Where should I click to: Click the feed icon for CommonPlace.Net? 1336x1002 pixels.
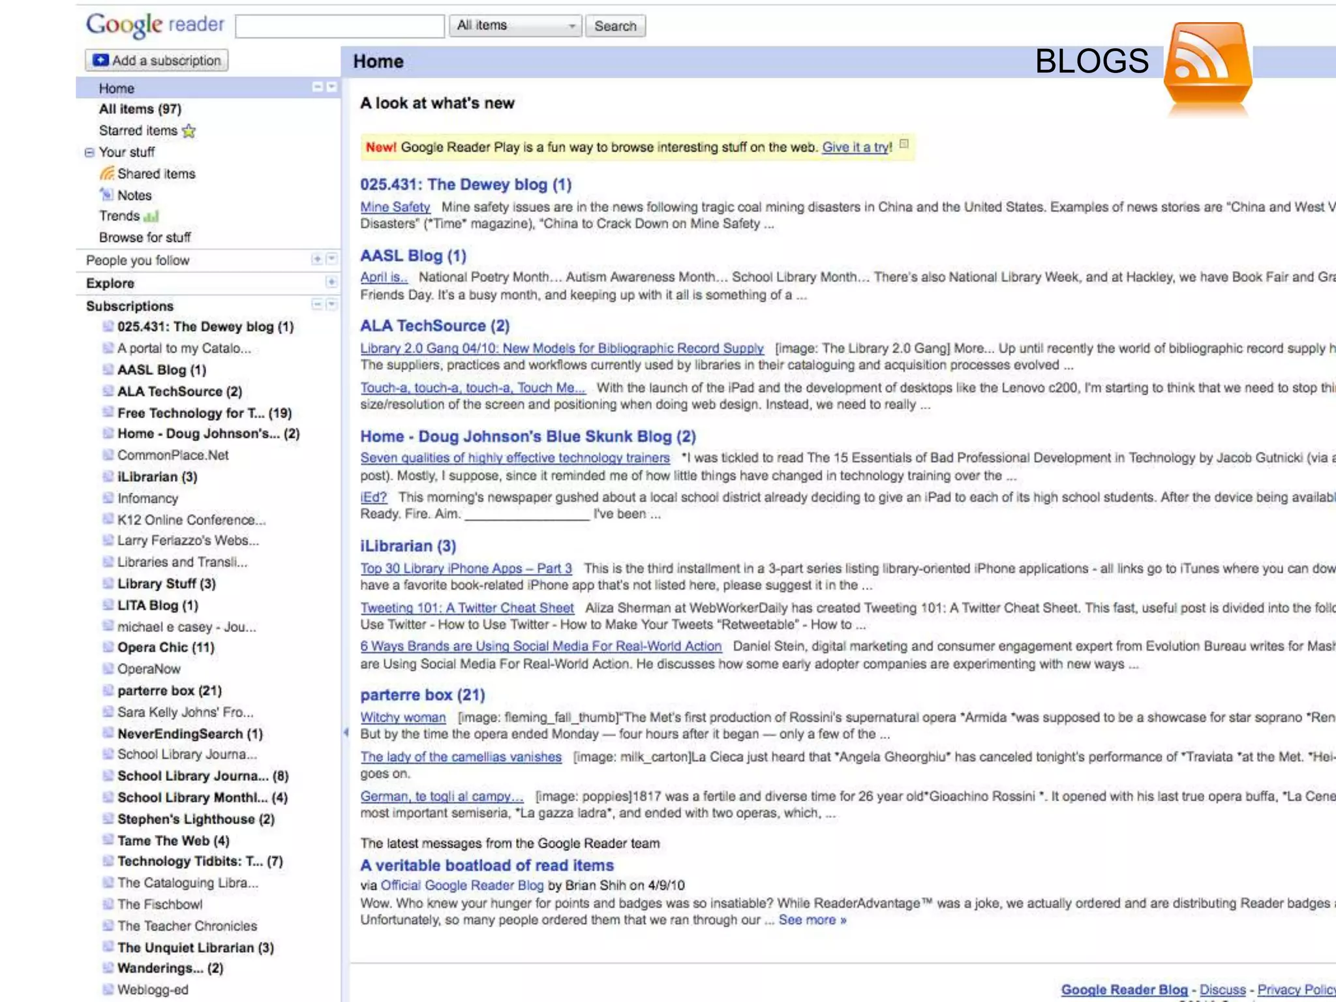click(108, 455)
